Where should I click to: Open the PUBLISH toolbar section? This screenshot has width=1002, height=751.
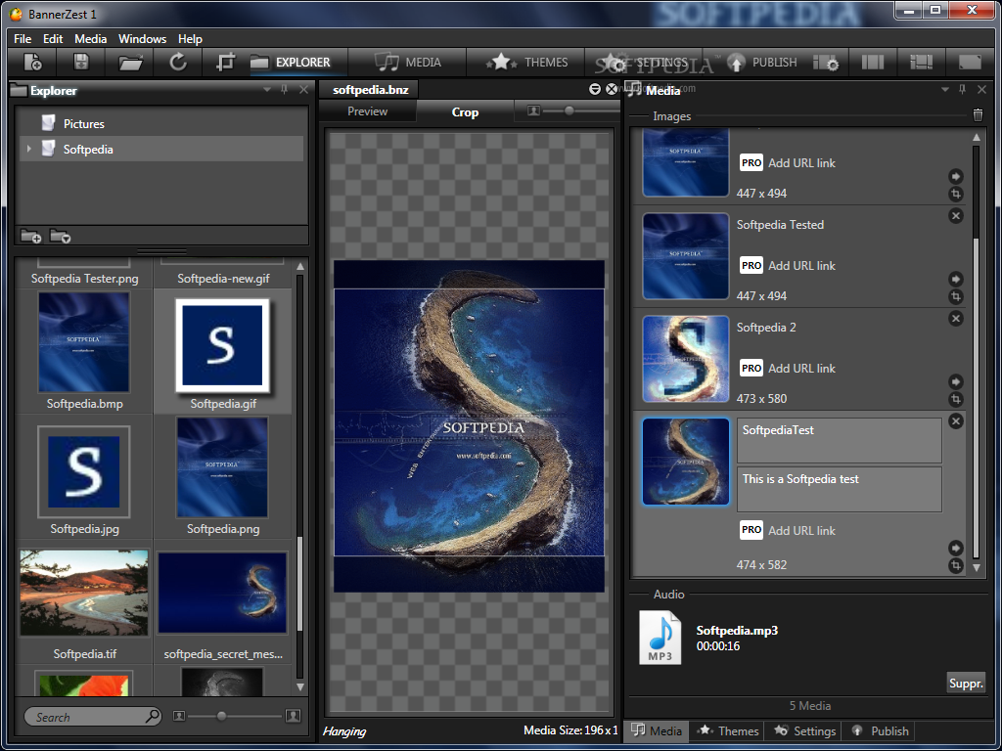762,63
